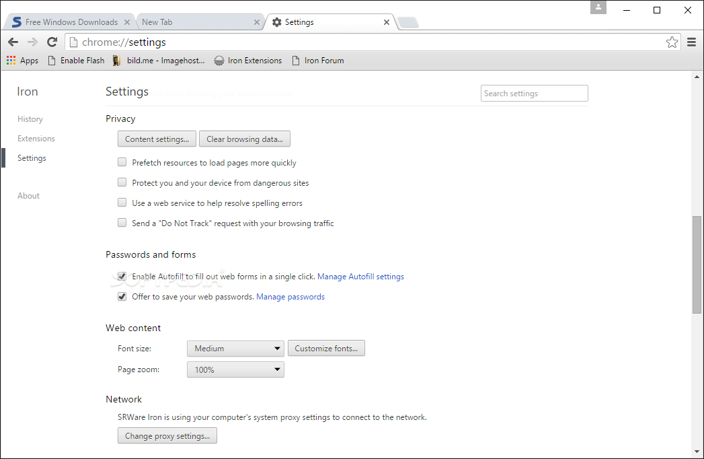Click the user profile icon in title bar
This screenshot has width=704, height=459.
pyautogui.click(x=598, y=7)
